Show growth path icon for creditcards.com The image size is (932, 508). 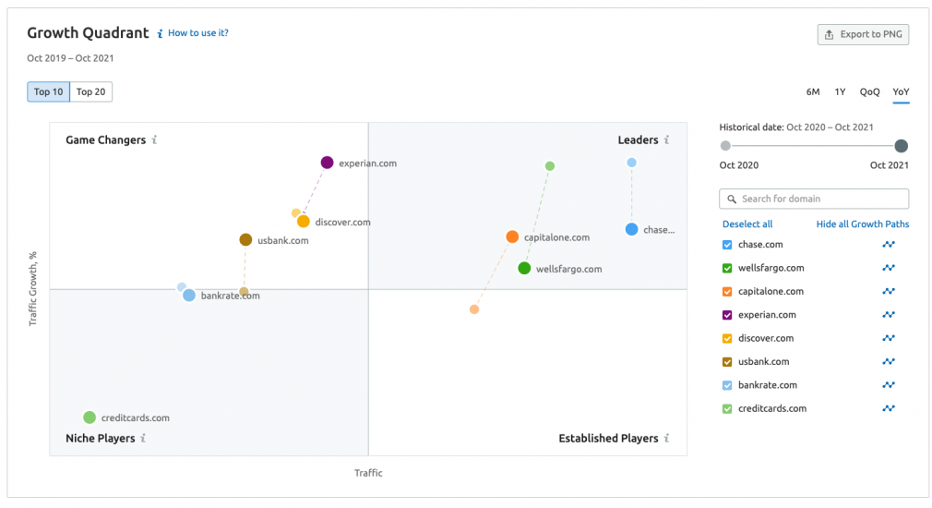889,408
